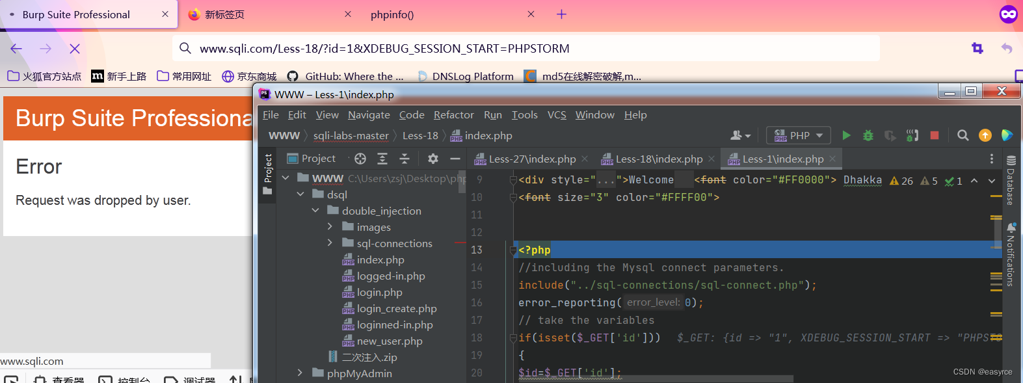
Task: Open Project view selector dropdown
Action: [x=312, y=159]
